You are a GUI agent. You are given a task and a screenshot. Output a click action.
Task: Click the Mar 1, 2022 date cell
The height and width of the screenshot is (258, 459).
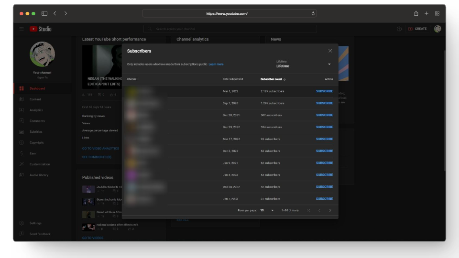pyautogui.click(x=230, y=91)
